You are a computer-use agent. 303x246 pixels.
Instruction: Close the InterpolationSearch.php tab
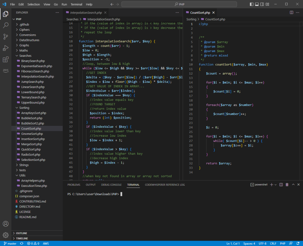point(105,12)
